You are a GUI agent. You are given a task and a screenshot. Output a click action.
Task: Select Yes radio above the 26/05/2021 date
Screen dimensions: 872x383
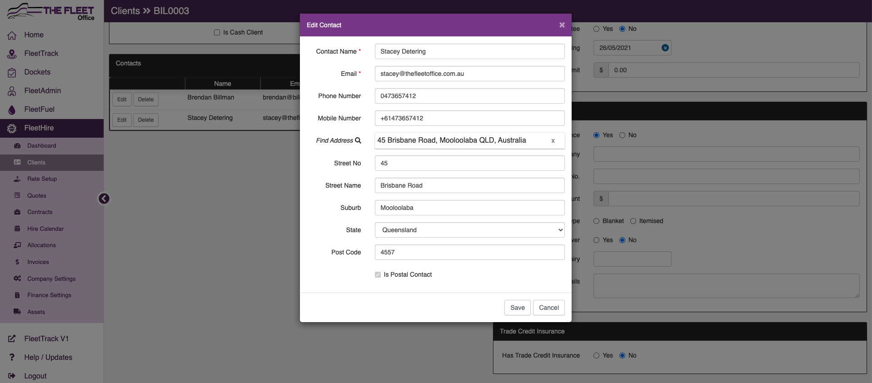(x=596, y=29)
